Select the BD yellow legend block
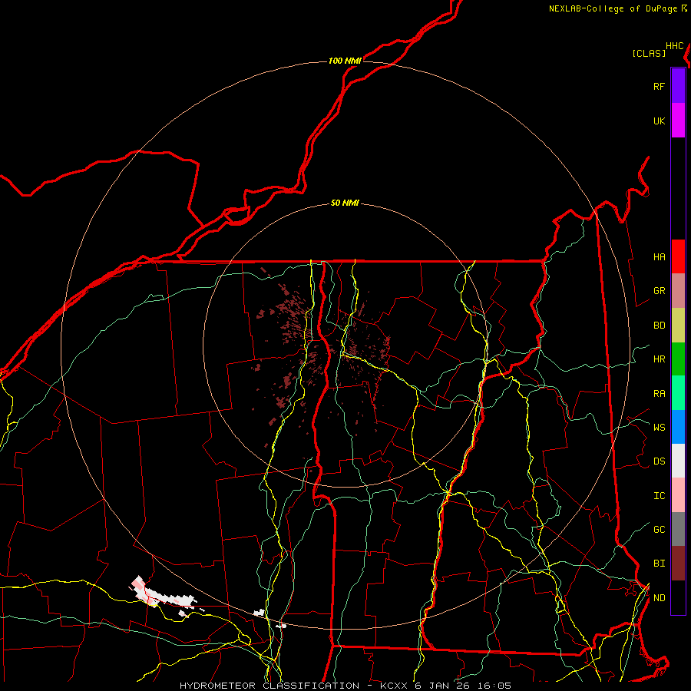This screenshot has height=691, width=691. click(678, 325)
